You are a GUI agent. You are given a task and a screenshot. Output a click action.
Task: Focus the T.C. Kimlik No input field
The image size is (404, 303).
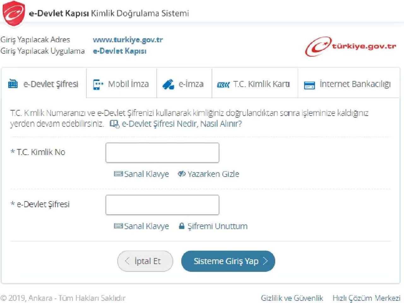(162, 153)
